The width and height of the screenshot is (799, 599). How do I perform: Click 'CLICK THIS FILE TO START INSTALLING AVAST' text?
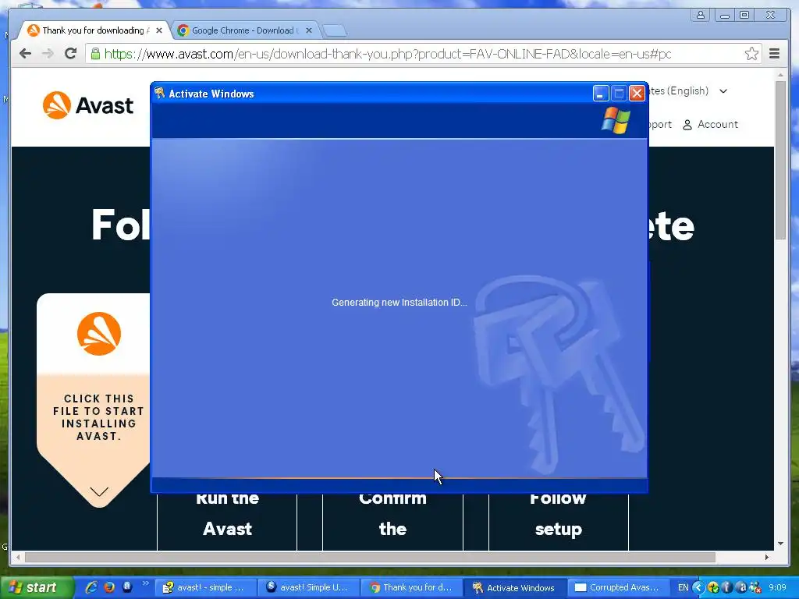coord(99,417)
